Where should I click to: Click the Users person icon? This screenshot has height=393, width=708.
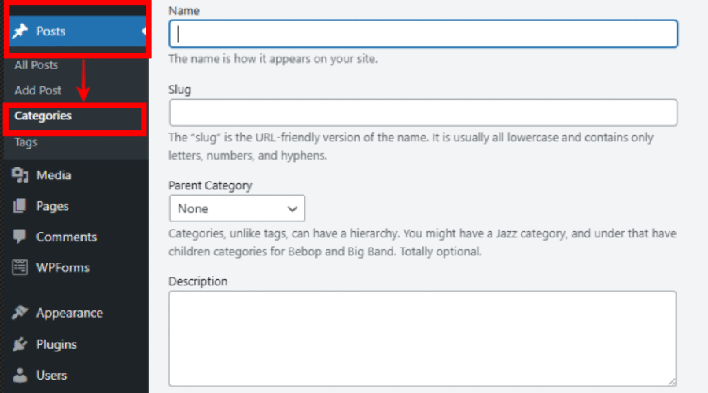coord(20,375)
